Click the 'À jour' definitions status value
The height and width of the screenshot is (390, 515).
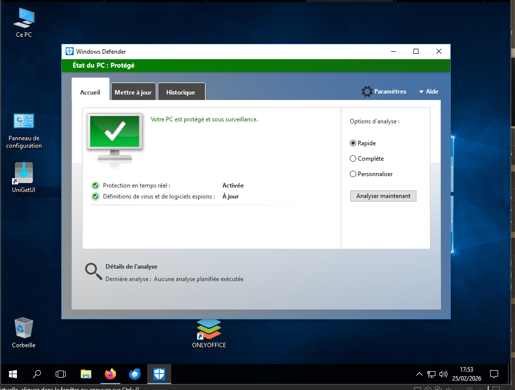click(230, 196)
